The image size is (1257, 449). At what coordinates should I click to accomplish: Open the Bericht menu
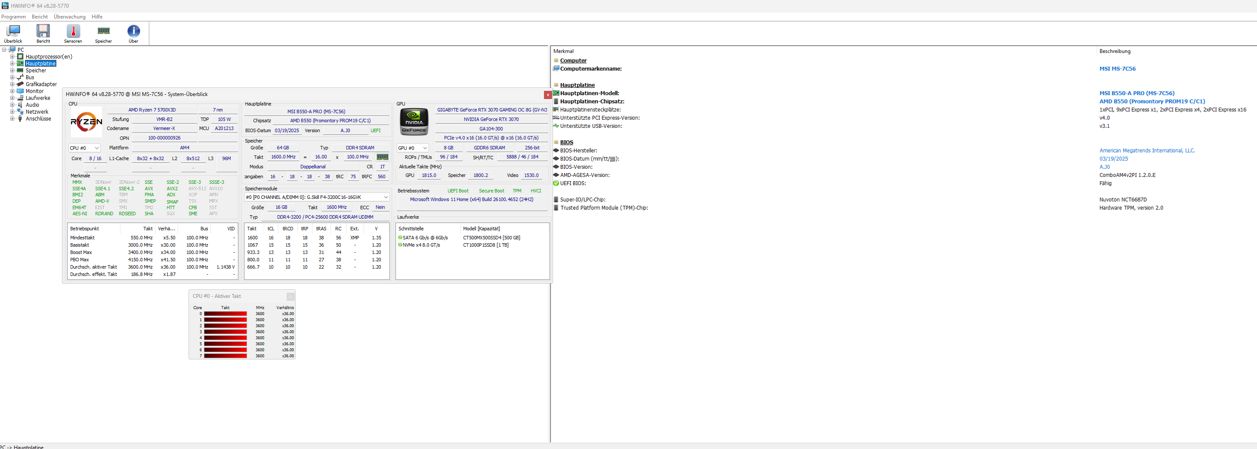click(x=40, y=17)
